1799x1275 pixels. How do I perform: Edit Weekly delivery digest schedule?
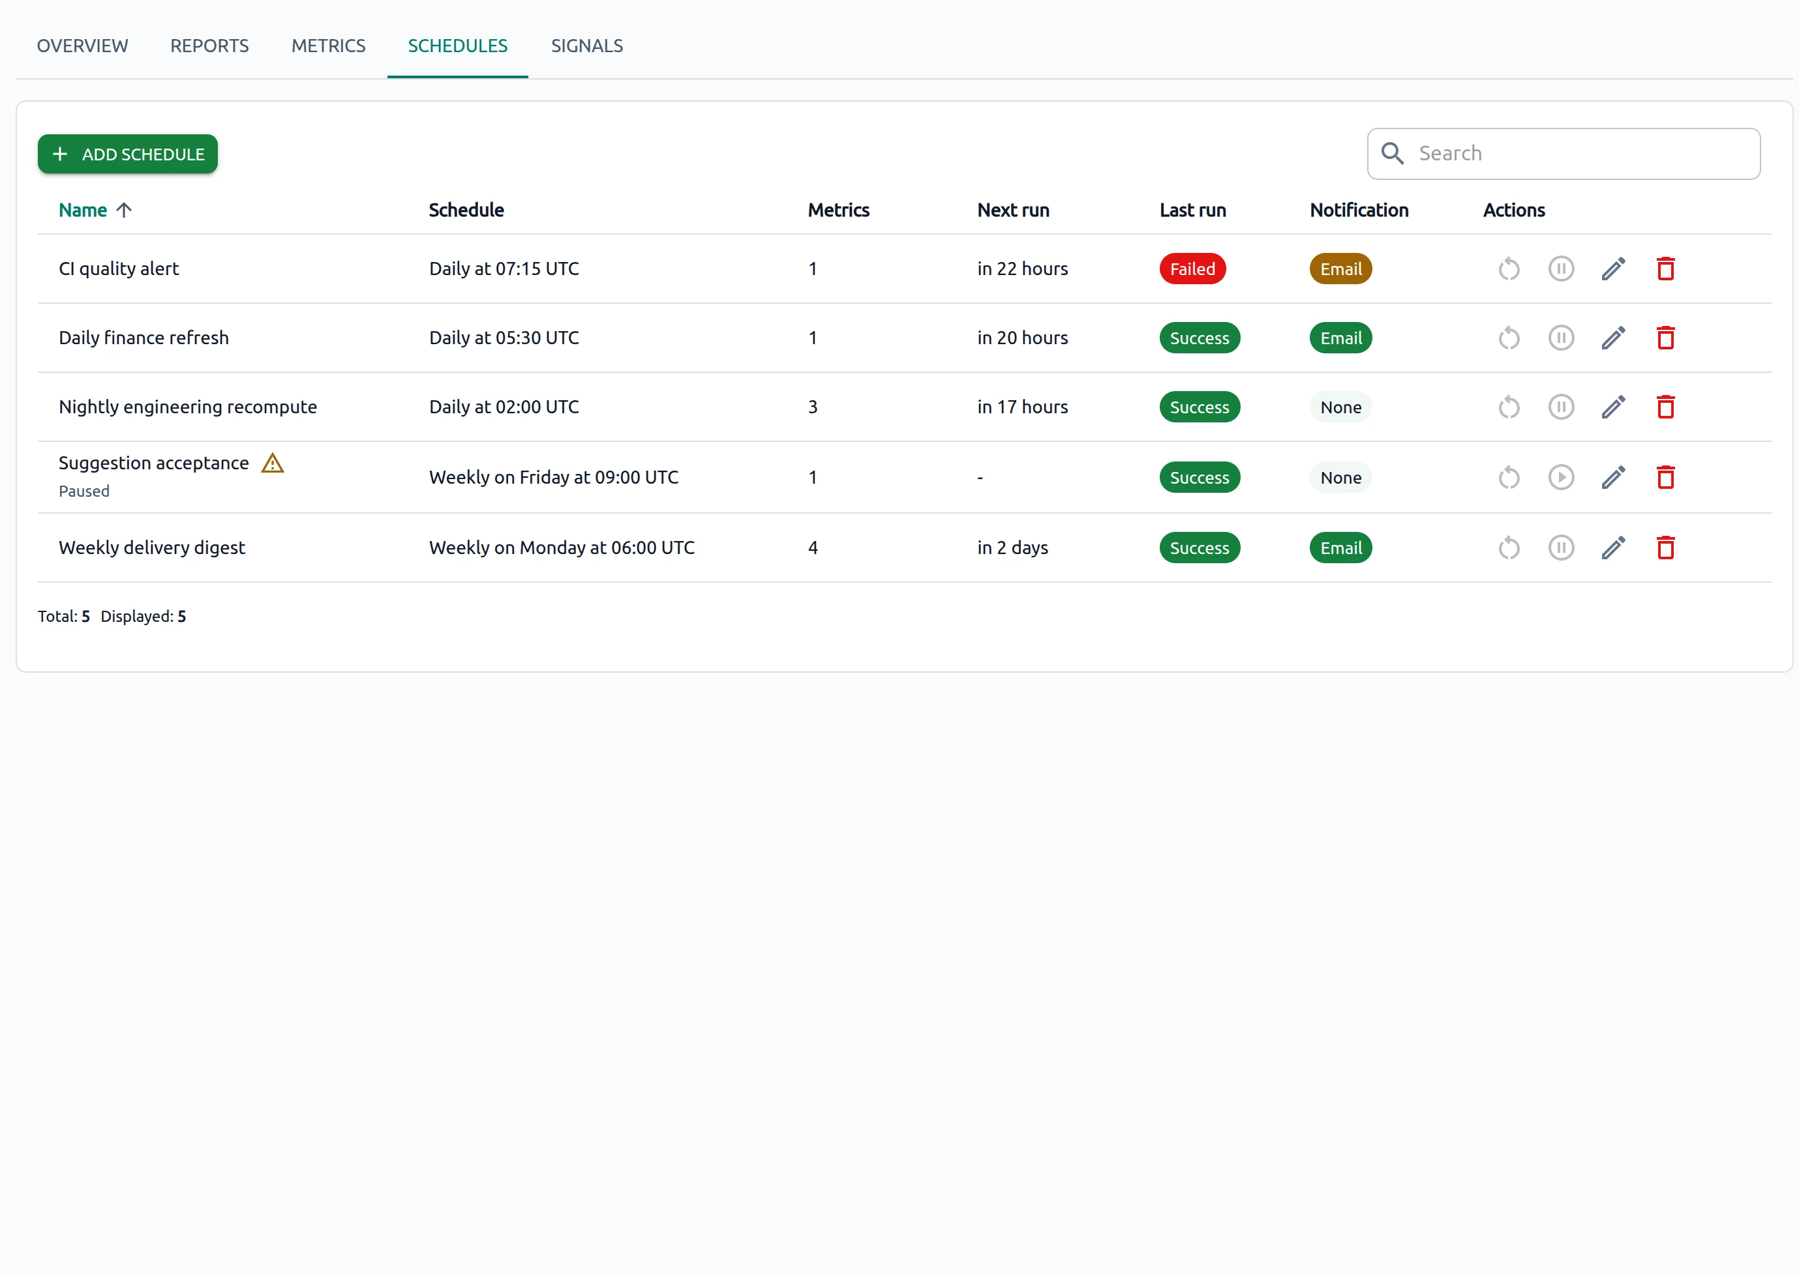click(x=1613, y=548)
